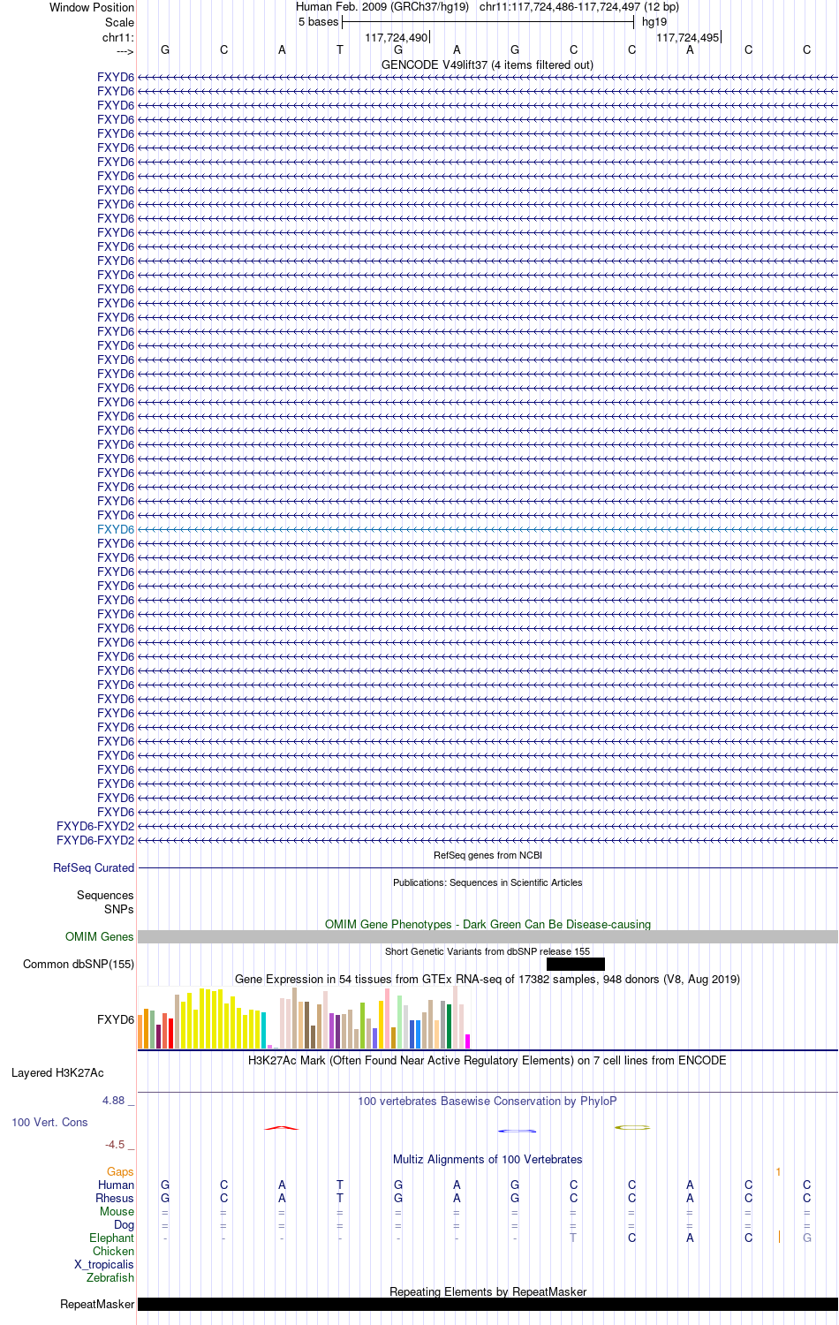Click the '--->' strand direction label
This screenshot has height=1325, width=839.
coord(125,51)
